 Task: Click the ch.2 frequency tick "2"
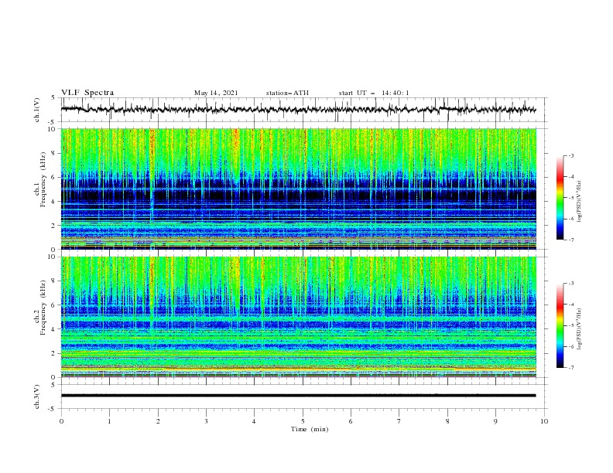[54, 353]
